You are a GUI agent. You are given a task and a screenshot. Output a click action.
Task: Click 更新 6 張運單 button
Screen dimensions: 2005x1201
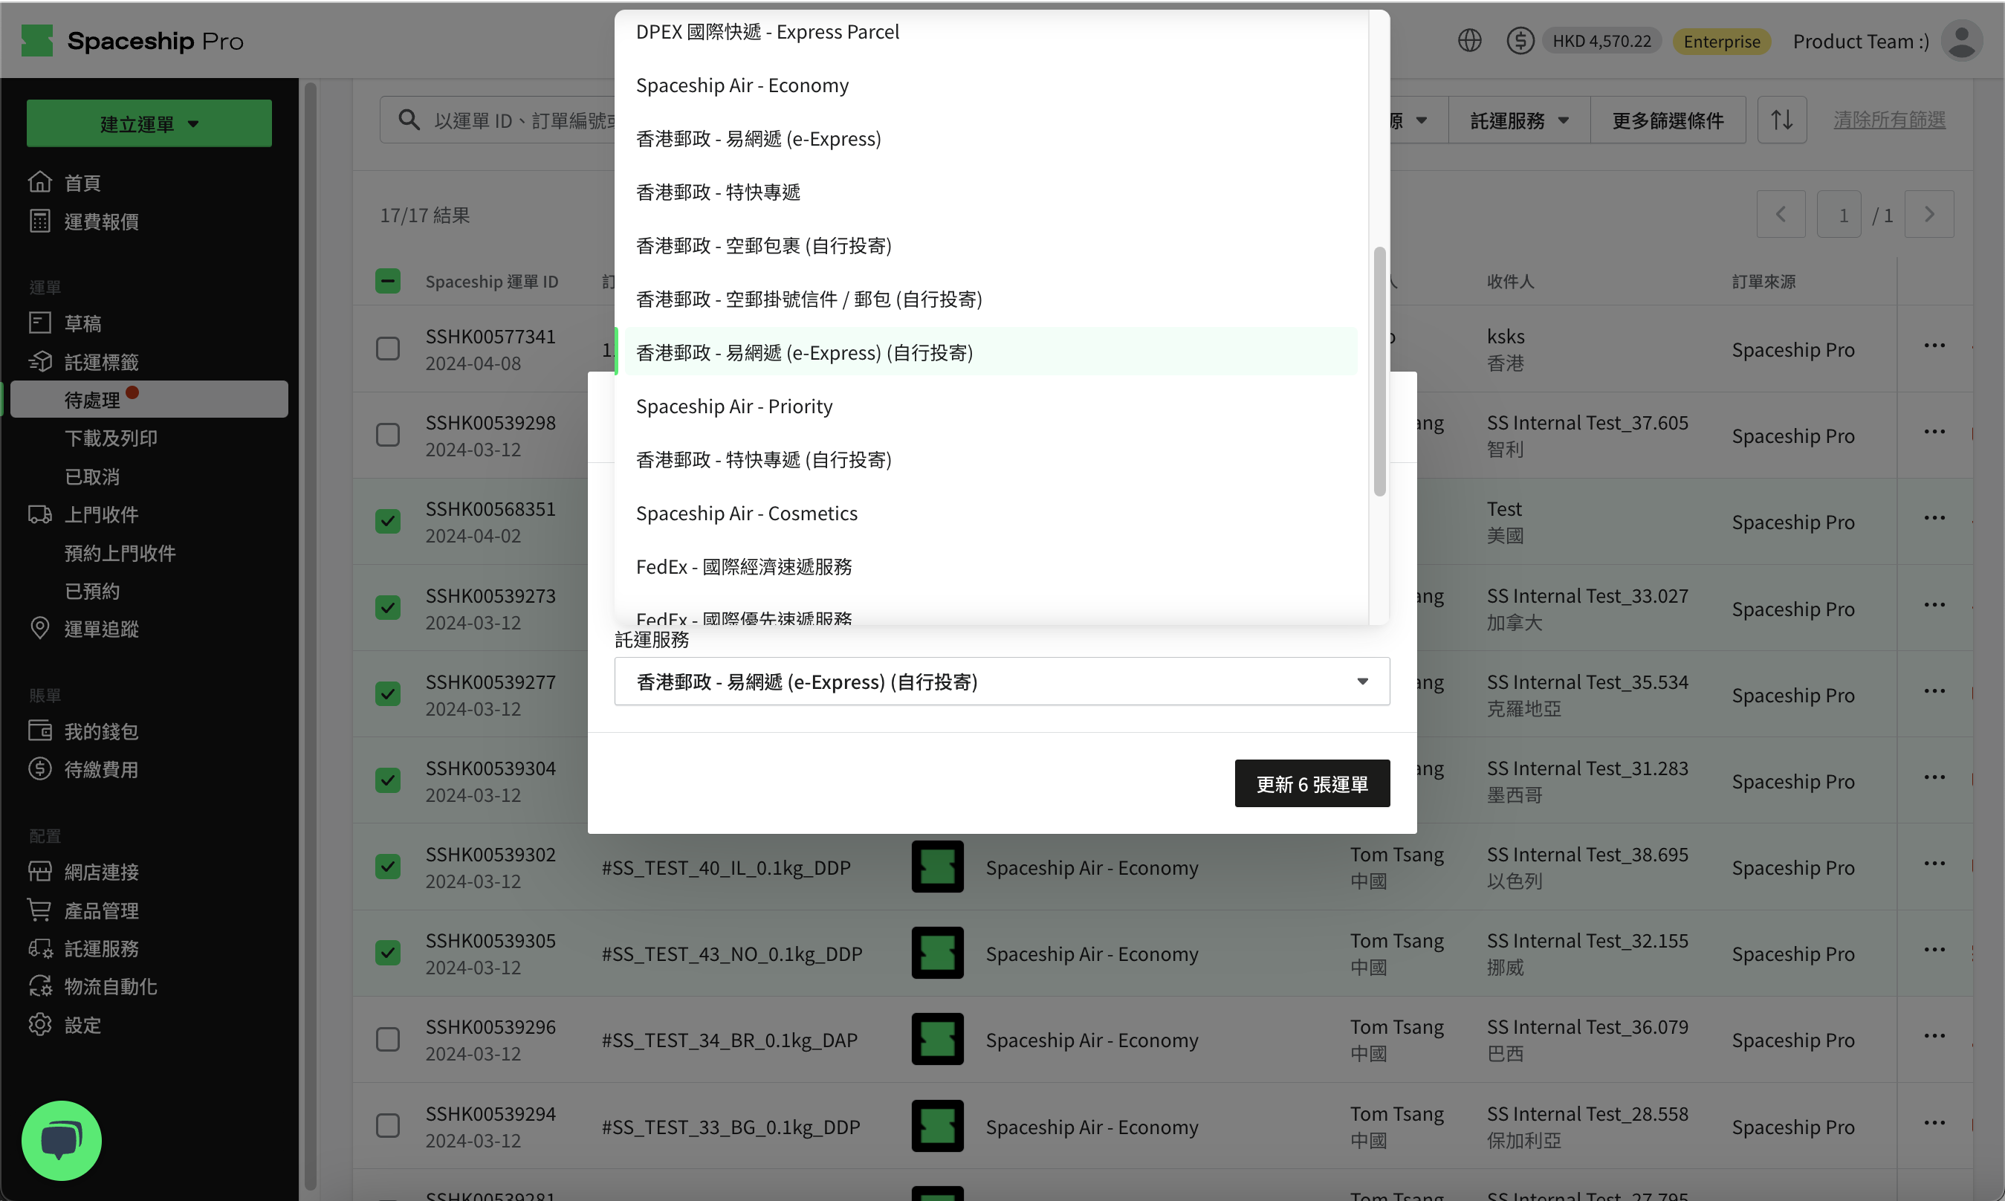point(1312,783)
